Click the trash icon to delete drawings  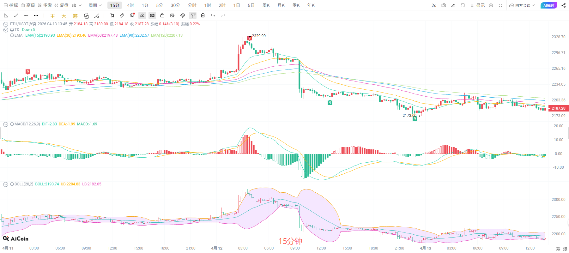pos(203,15)
